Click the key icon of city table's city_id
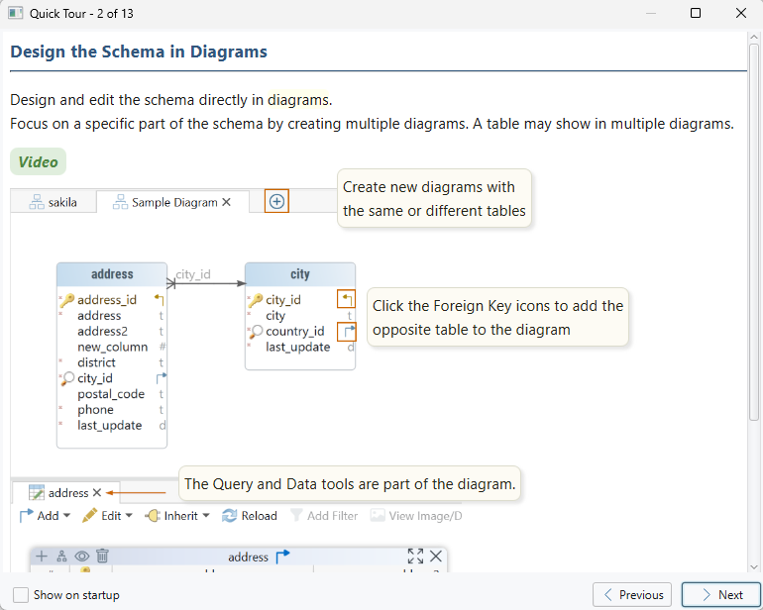This screenshot has width=763, height=610. [x=255, y=300]
